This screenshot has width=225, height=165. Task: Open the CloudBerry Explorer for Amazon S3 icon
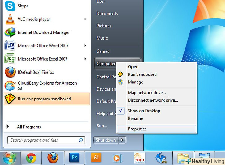[x=10, y=86]
